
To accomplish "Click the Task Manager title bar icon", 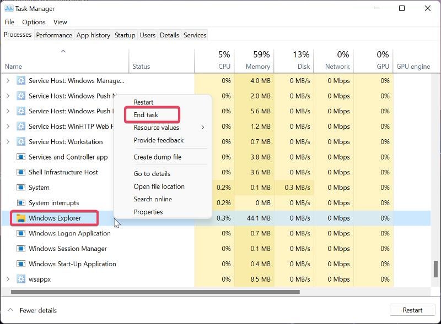I will pyautogui.click(x=9, y=8).
